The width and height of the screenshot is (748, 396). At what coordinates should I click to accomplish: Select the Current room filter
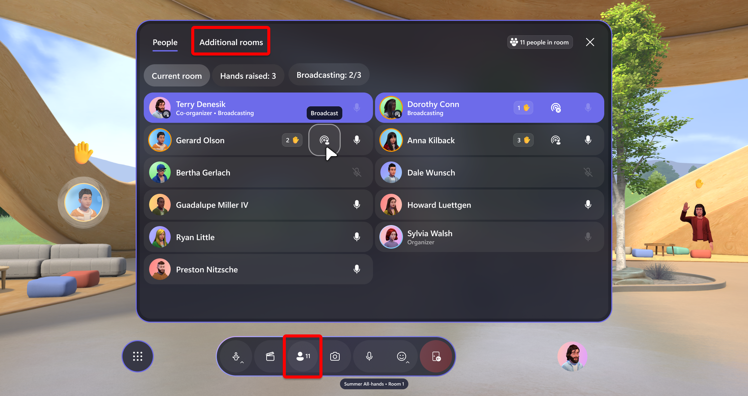click(x=177, y=75)
